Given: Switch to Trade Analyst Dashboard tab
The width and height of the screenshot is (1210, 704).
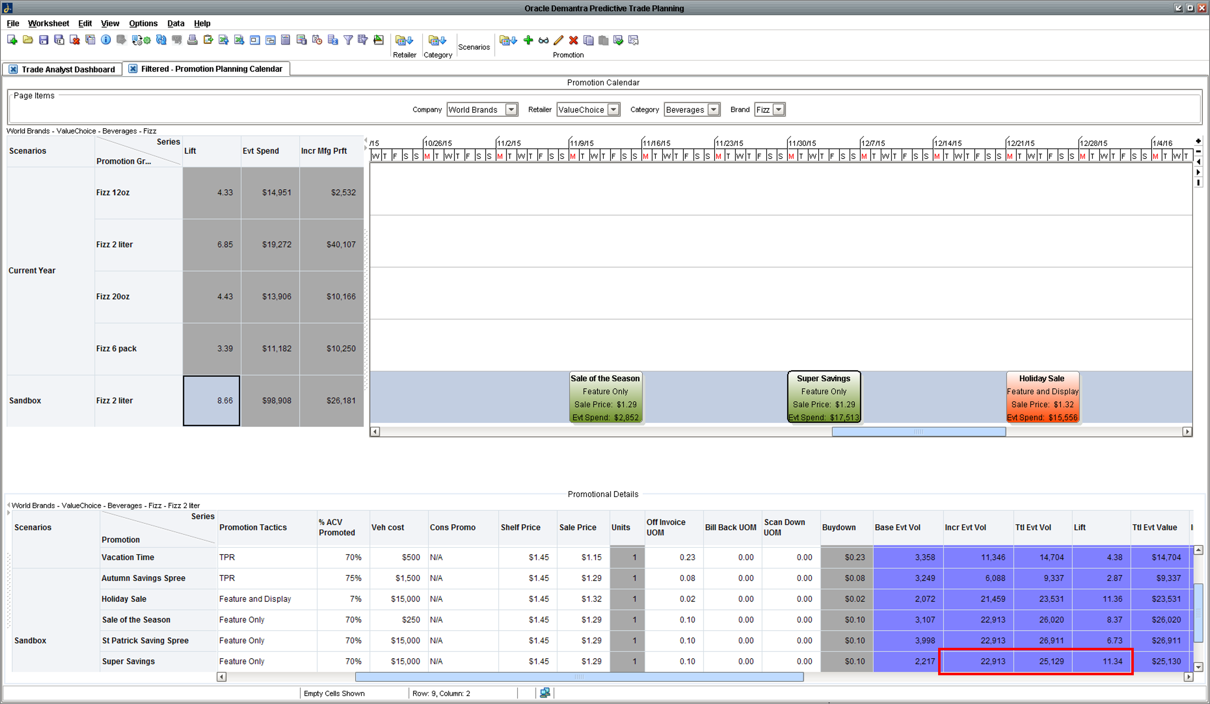Looking at the screenshot, I should pyautogui.click(x=68, y=69).
